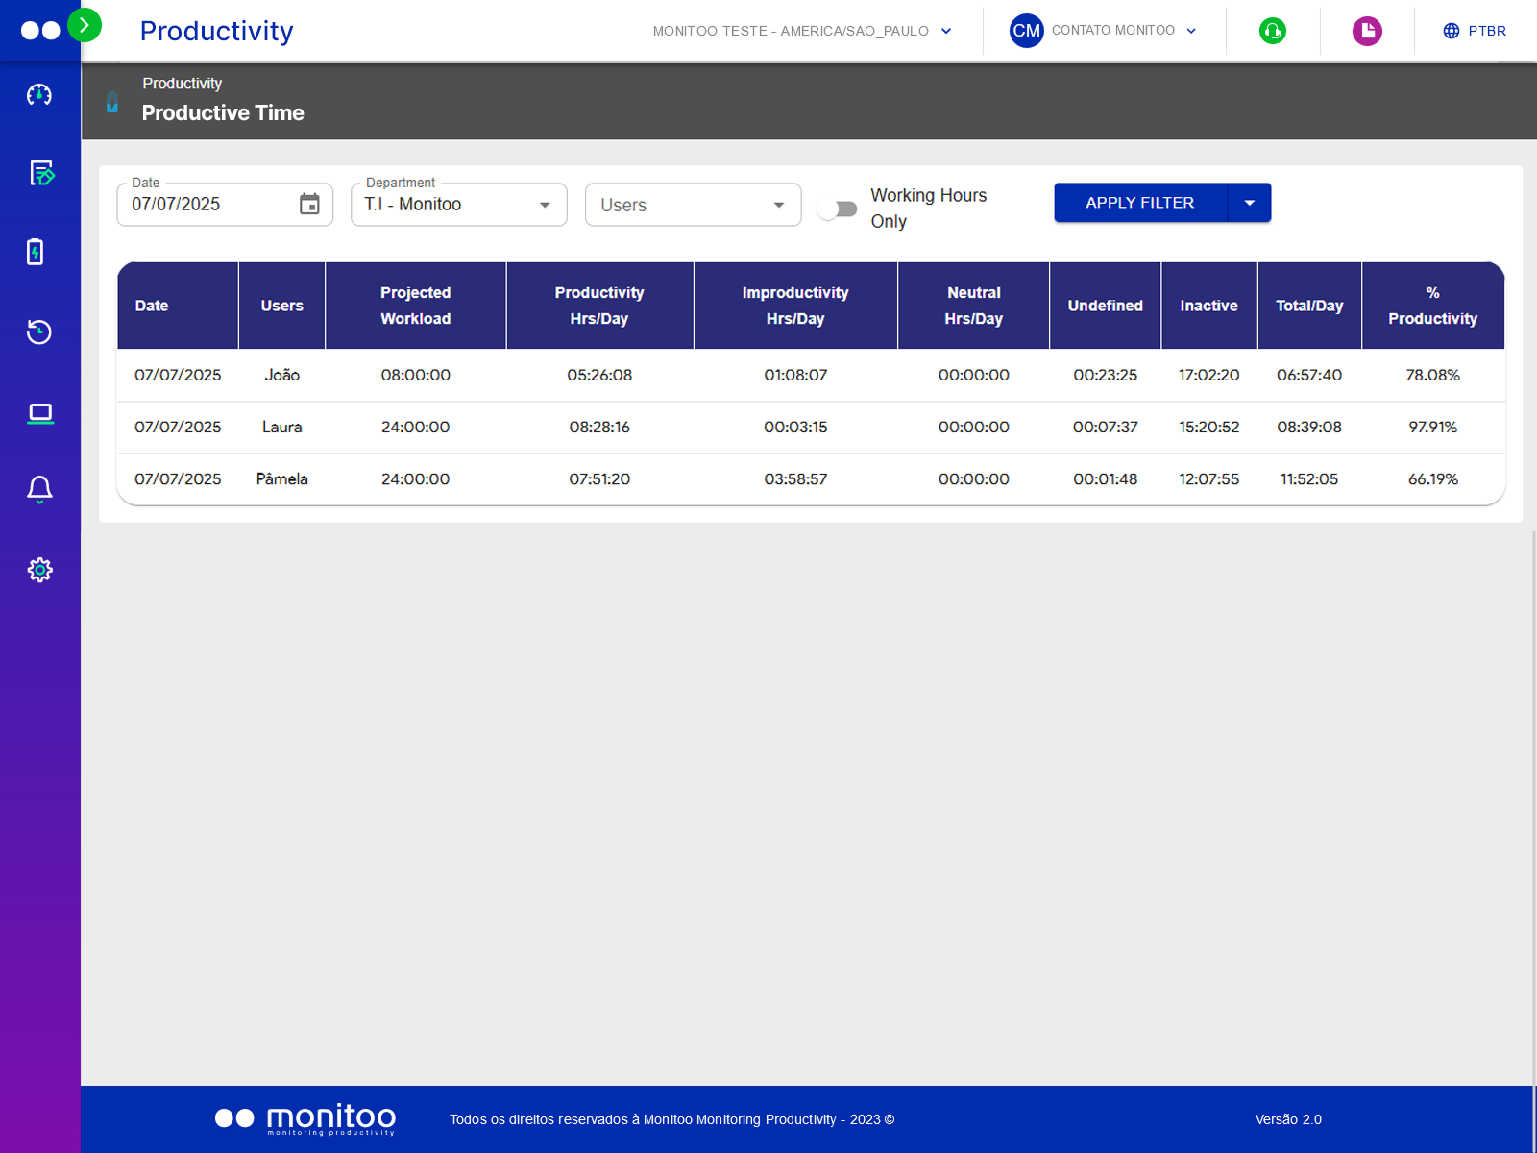This screenshot has height=1153, width=1537.
Task: Switch language via the PTBR globe menu
Action: click(1473, 30)
